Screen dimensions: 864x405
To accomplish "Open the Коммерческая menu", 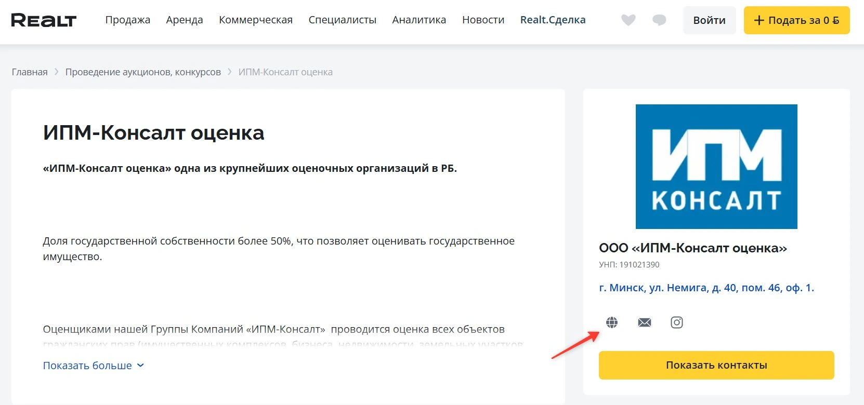I will [256, 20].
